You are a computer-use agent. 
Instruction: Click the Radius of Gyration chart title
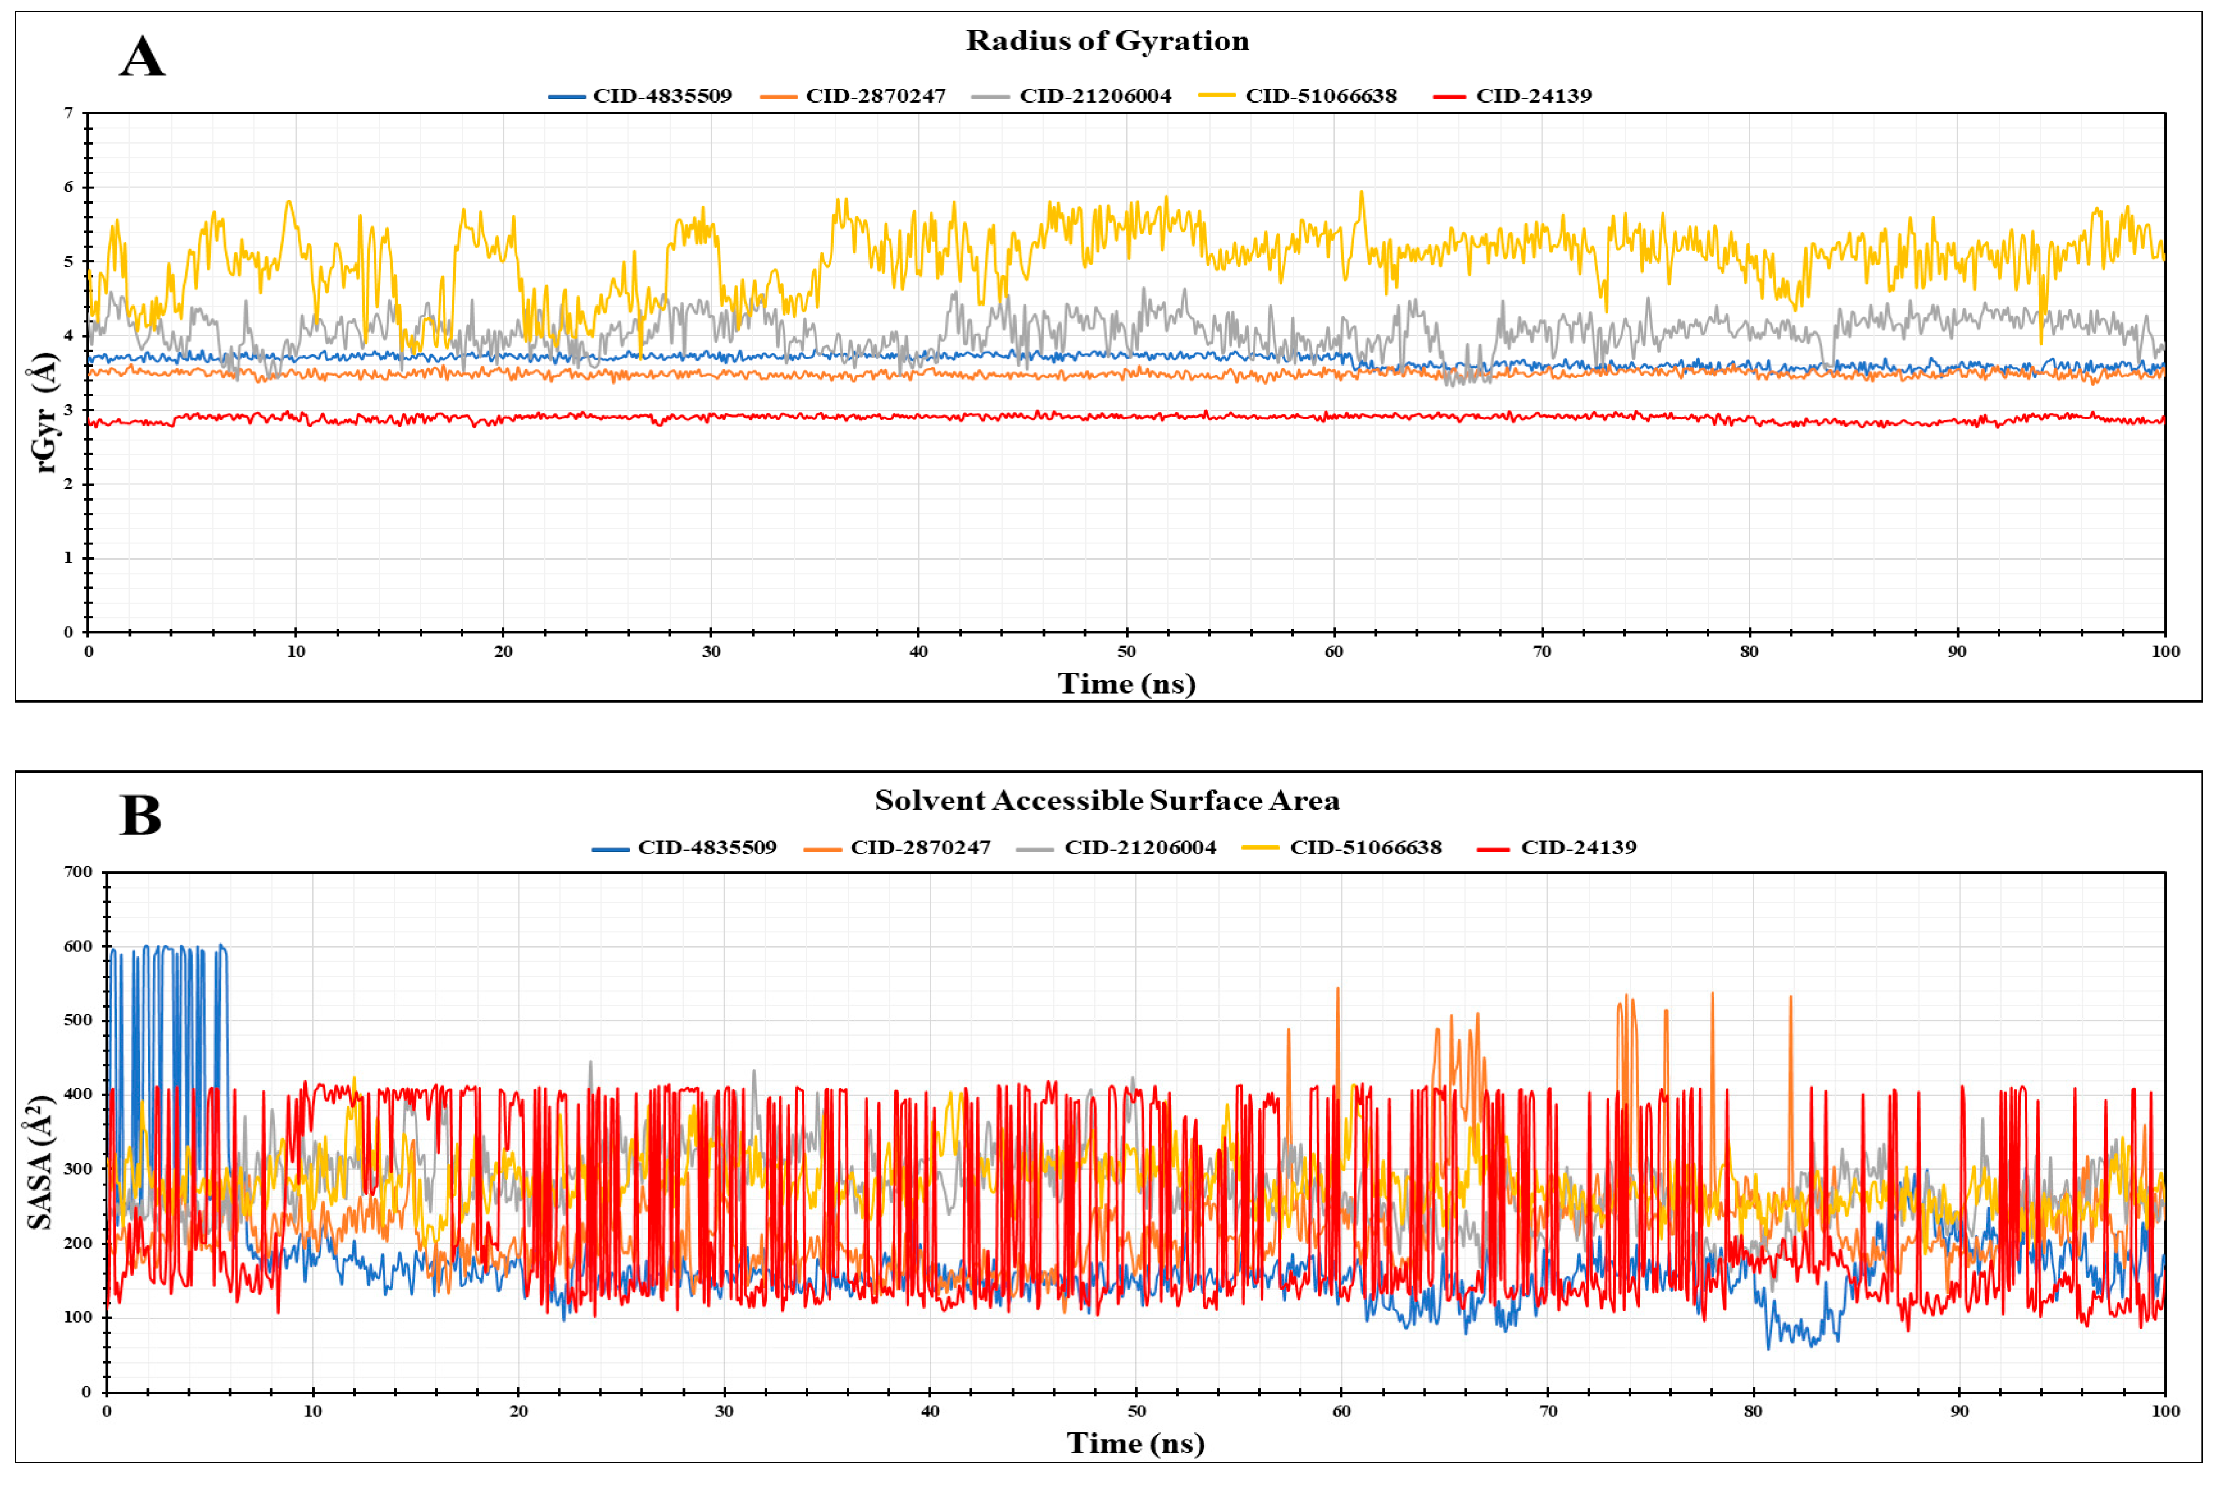pos(1108,41)
